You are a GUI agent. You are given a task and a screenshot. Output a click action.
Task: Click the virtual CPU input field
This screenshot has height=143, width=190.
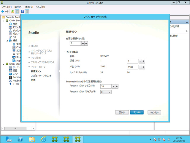pyautogui.click(x=133, y=61)
